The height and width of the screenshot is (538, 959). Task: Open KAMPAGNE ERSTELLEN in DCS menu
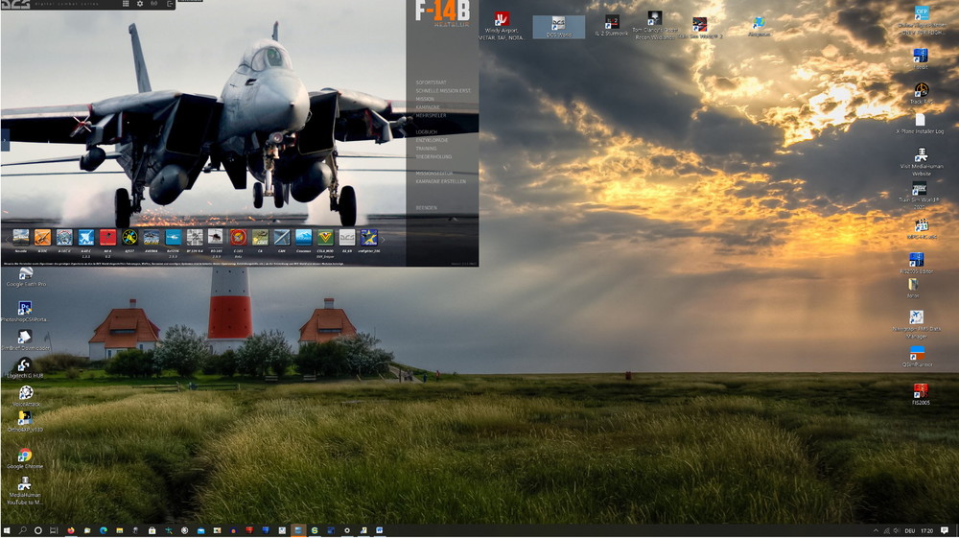click(440, 181)
